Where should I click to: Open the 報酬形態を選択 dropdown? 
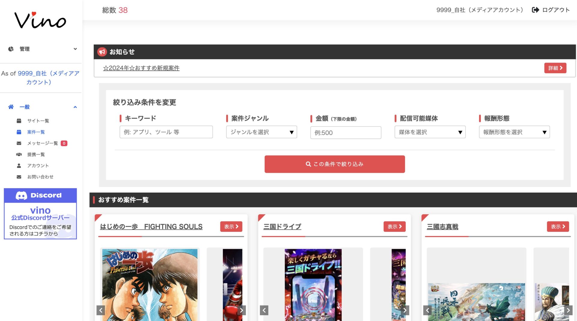point(514,132)
